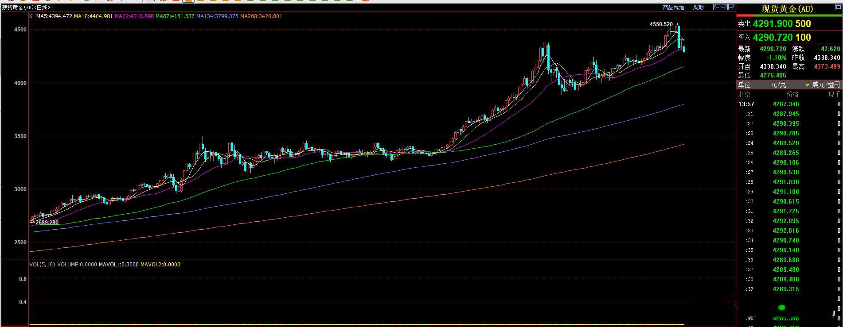The image size is (843, 327).
Task: Click the 4500 price axis label
Action: (21, 30)
